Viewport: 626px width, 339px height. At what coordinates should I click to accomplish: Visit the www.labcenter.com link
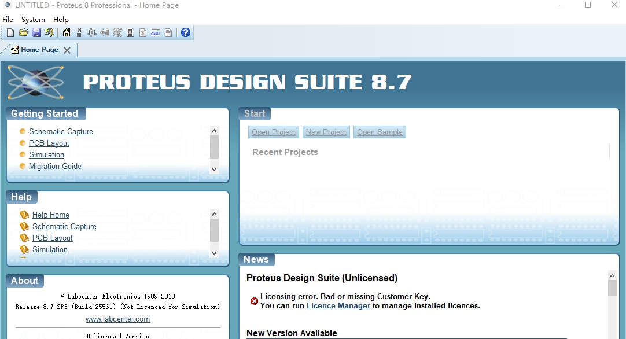[x=117, y=319]
